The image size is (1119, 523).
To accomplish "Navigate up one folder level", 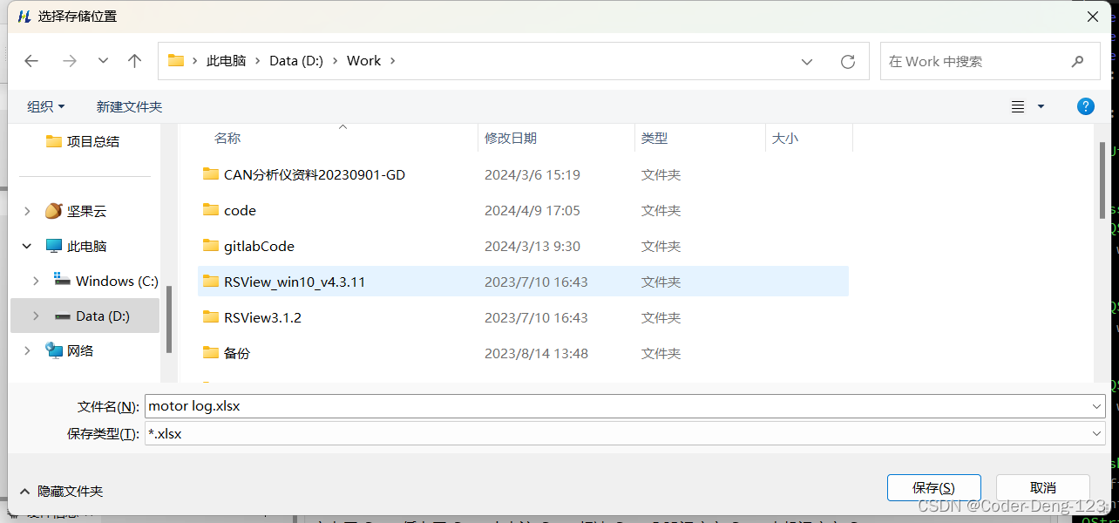I will click(x=134, y=61).
